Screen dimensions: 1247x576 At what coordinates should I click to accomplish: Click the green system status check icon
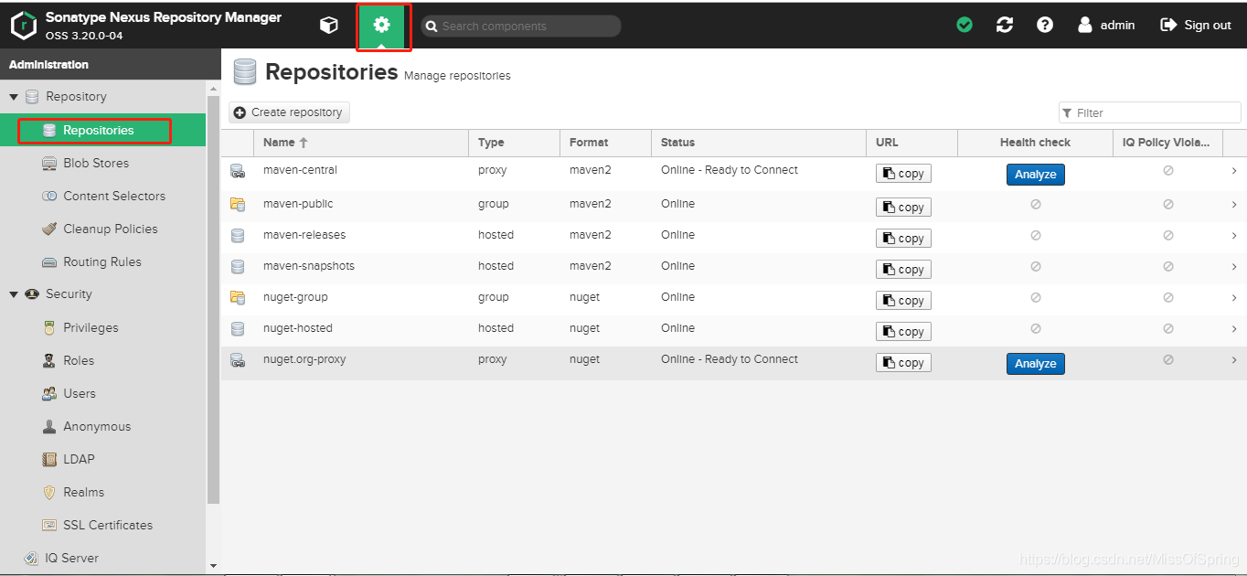965,26
